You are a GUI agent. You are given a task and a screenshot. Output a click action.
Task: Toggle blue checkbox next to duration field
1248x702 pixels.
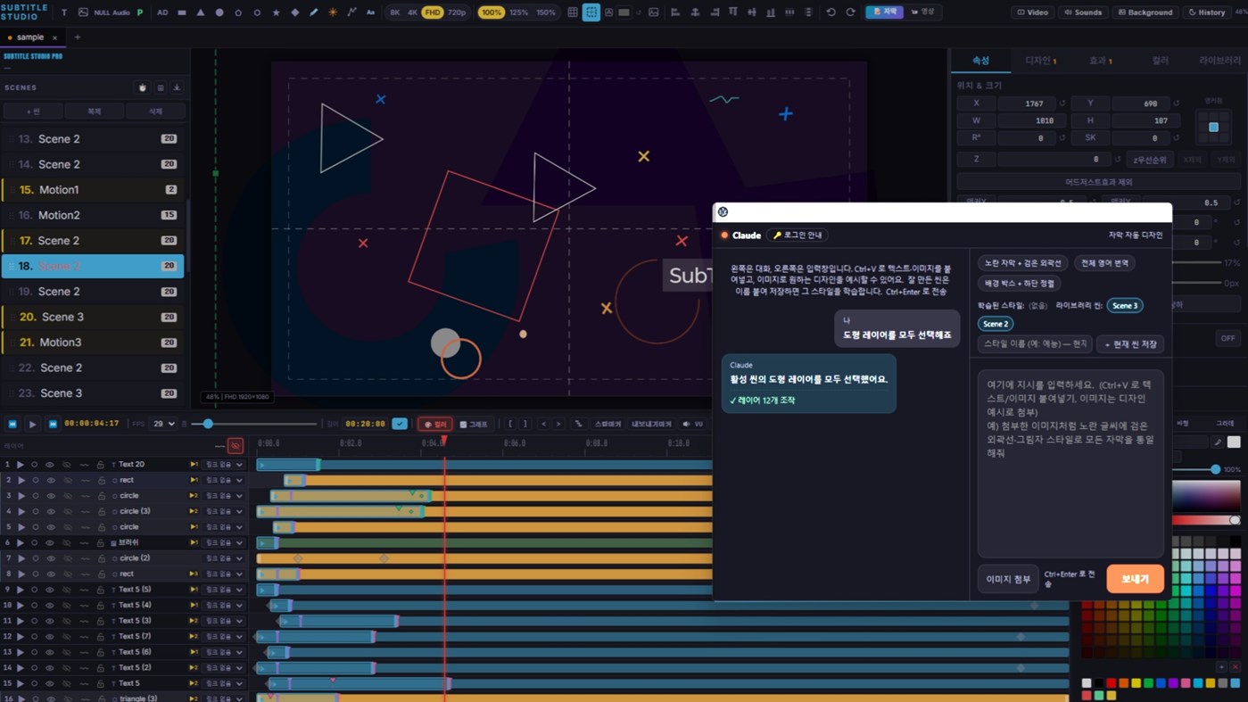coord(400,424)
